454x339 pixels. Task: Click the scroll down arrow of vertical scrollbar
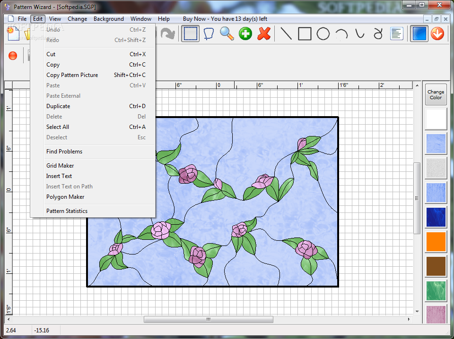coord(417,311)
